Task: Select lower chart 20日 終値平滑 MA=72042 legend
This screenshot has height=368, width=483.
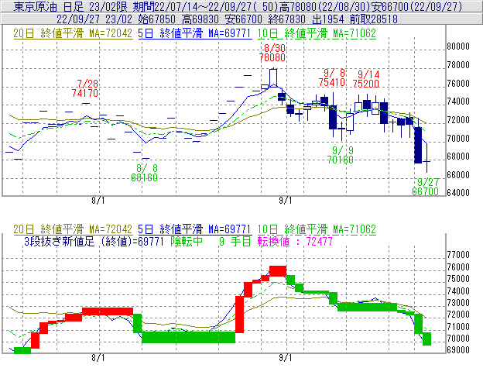Action: click(x=73, y=229)
